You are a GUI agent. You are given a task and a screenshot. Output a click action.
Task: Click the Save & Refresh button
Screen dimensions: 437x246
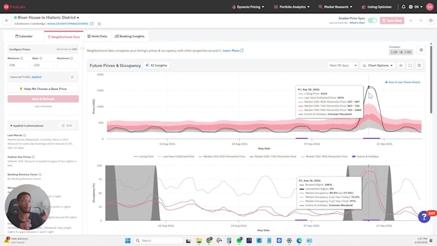(43, 99)
